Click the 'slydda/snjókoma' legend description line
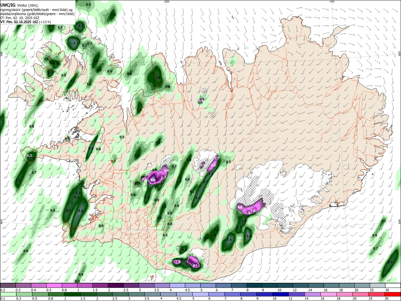The image size is (401, 301). [x=37, y=14]
